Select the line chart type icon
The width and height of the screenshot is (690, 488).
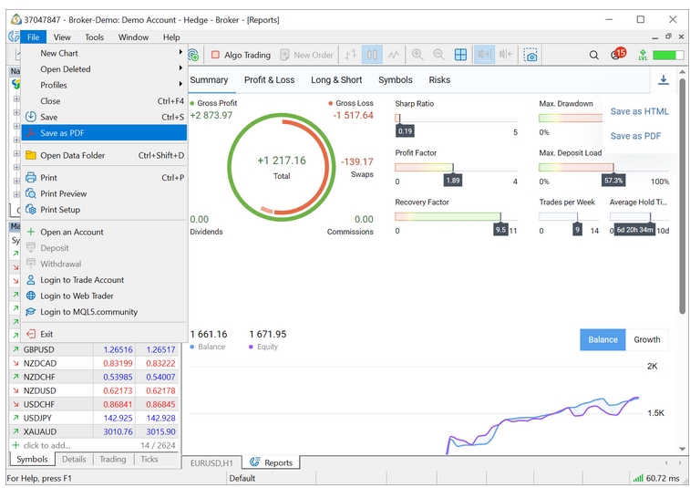394,56
